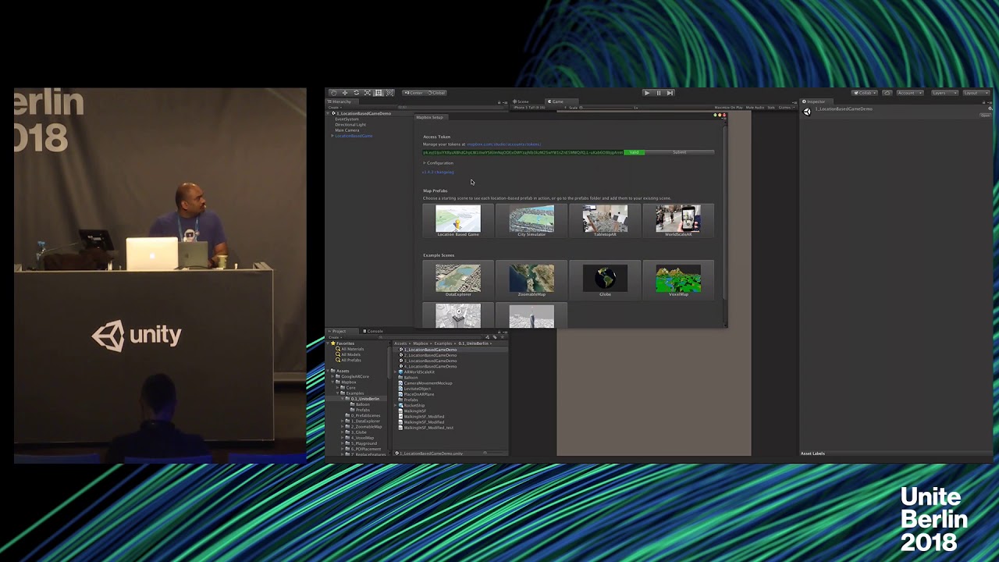This screenshot has width=999, height=562.
Task: Open the TabletopAR prefab thumbnail
Action: [x=605, y=221]
